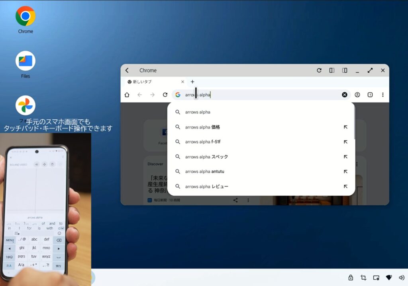The width and height of the screenshot is (408, 286).
Task: Click the crop icon in the taskbar
Action: tap(363, 278)
